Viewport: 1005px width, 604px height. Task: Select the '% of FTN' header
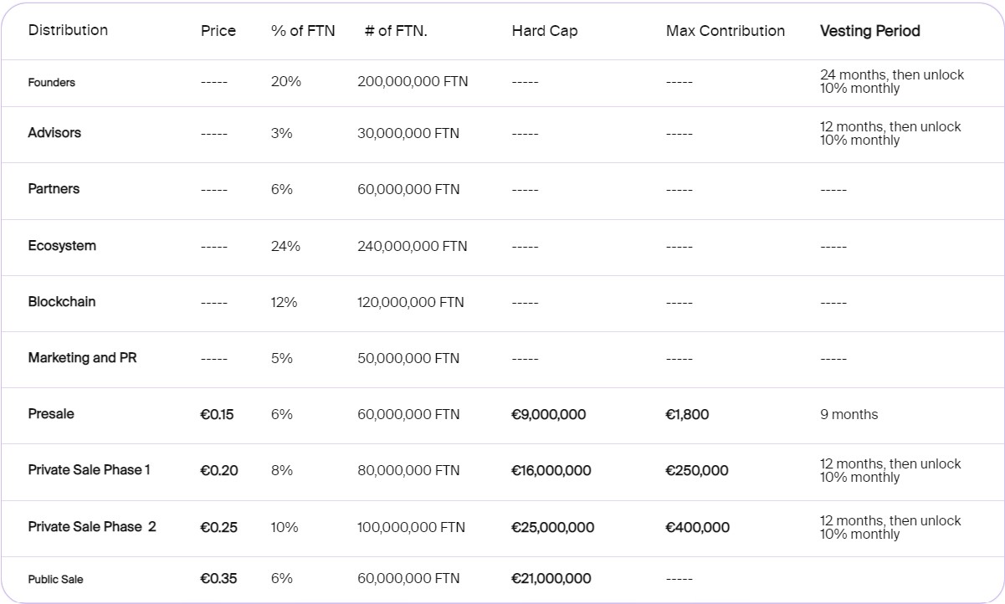(303, 31)
